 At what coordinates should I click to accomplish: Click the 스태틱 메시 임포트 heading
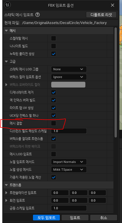point(19,15)
